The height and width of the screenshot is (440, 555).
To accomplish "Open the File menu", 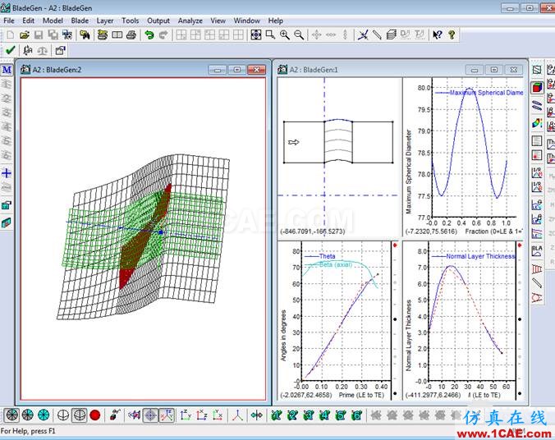I will click(9, 21).
